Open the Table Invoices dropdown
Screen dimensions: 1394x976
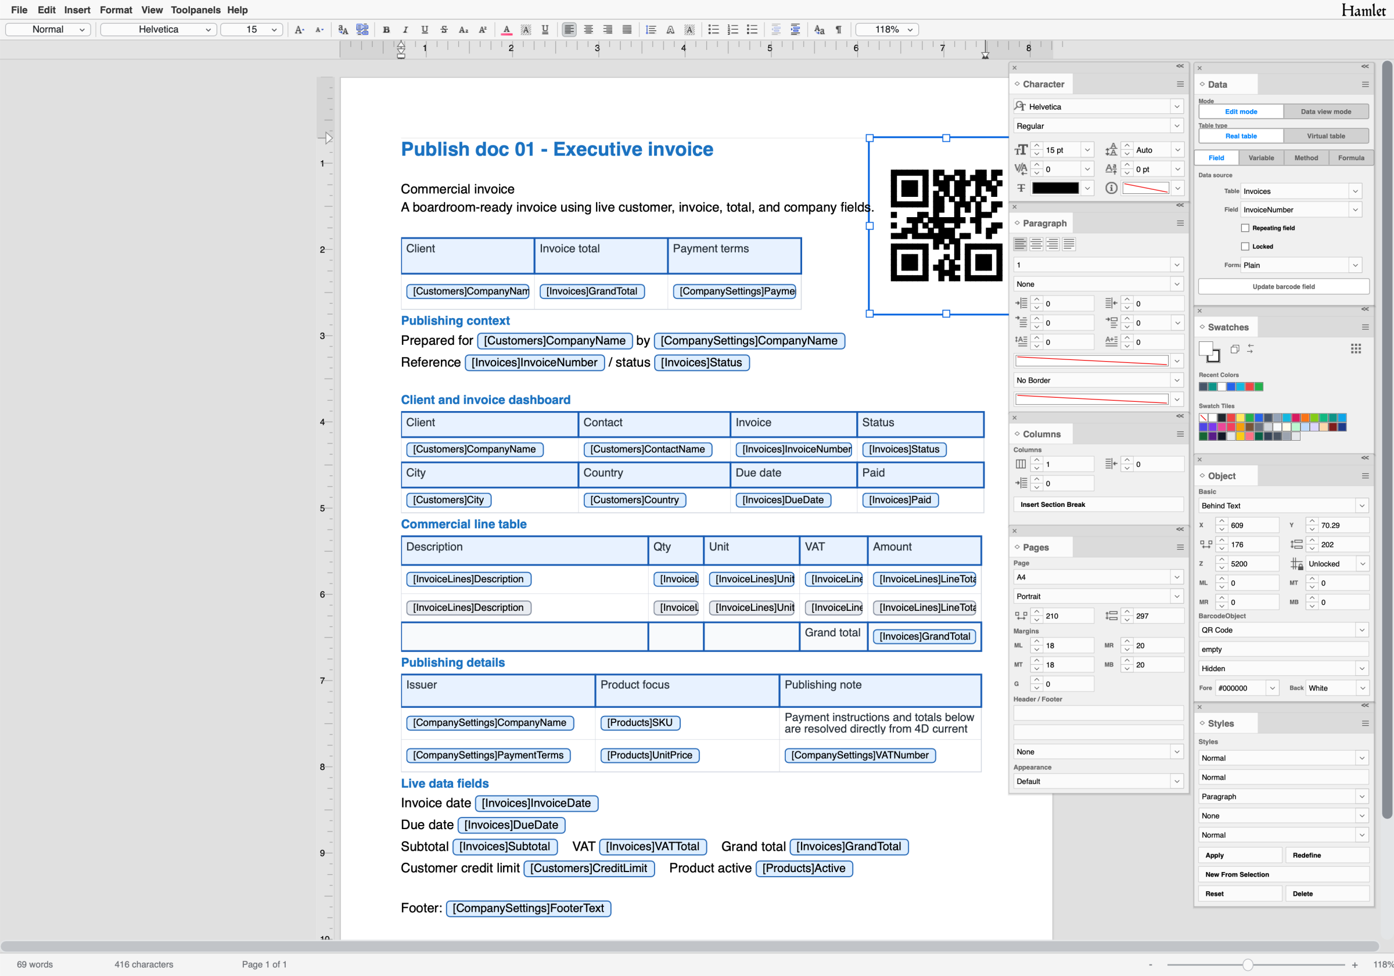click(x=1301, y=191)
